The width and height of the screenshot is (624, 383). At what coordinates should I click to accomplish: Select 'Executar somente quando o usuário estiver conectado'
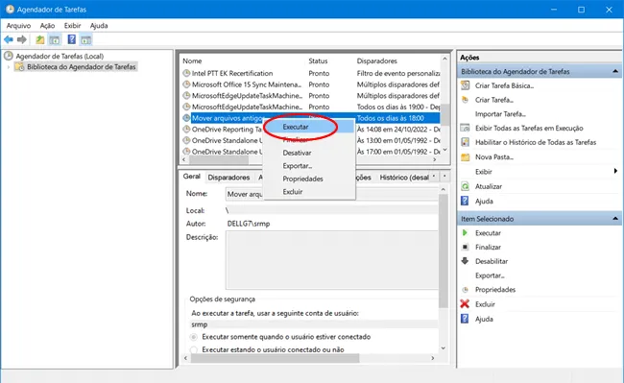pyautogui.click(x=194, y=337)
